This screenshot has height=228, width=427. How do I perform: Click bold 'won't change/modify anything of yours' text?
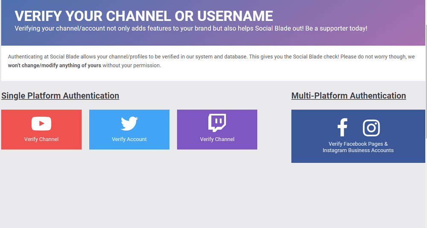(55, 66)
